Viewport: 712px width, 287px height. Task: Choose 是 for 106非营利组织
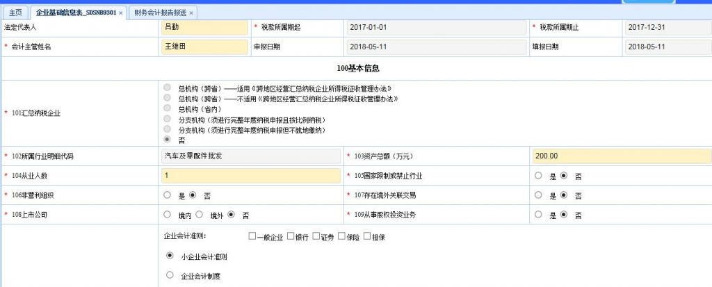(167, 195)
